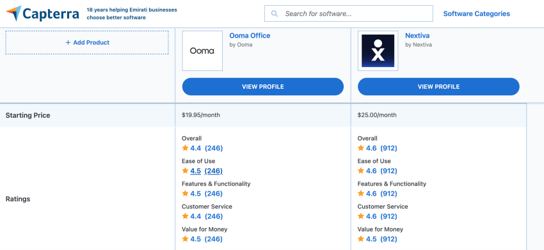
Task: Open Ooma Ease of Use 4.5 rating
Action: click(x=207, y=171)
